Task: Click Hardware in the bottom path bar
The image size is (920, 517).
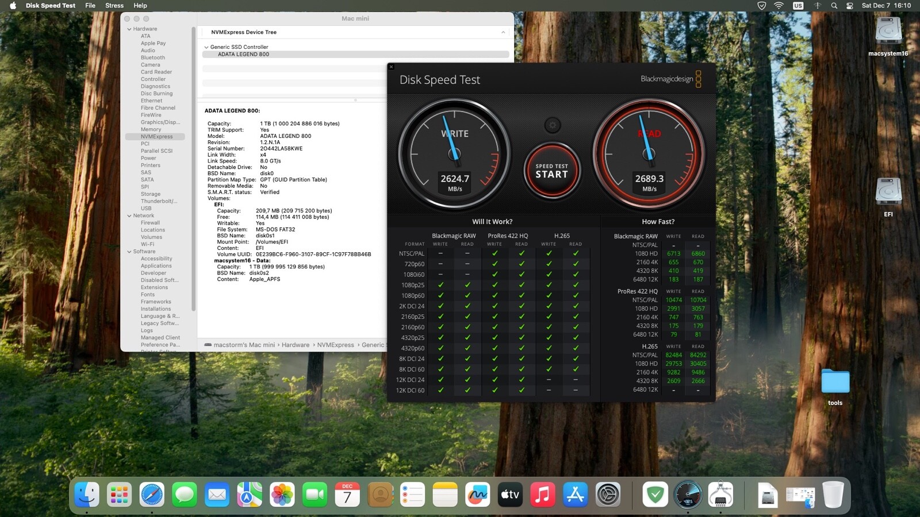Action: (296, 345)
